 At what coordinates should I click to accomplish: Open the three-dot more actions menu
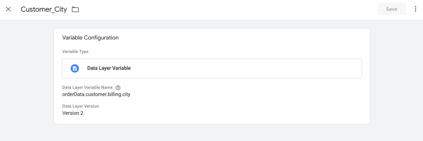coord(415,9)
